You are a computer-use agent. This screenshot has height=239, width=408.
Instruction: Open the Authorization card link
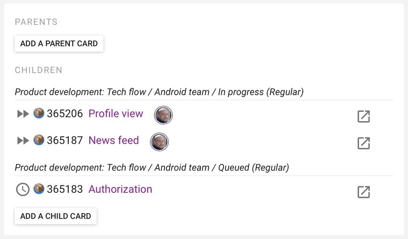pyautogui.click(x=120, y=189)
